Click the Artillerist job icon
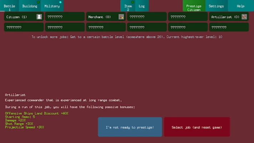254x143 pixels. coord(244,17)
